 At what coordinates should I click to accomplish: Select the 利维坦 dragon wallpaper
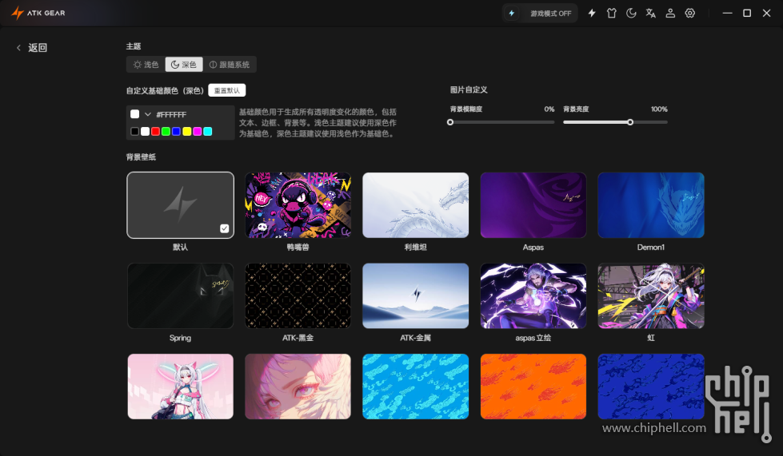pos(415,205)
